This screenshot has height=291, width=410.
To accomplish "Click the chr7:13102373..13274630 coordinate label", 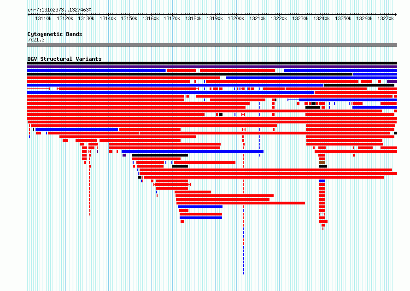I will point(59,10).
